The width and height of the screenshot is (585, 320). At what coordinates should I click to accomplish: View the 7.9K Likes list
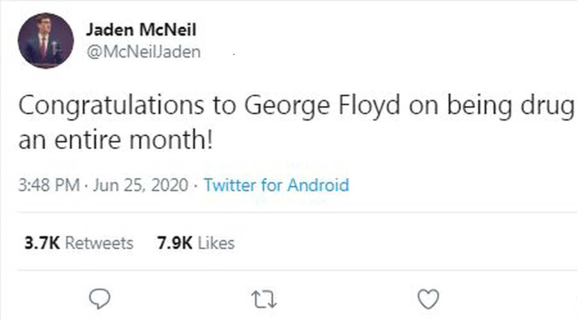pyautogui.click(x=196, y=243)
